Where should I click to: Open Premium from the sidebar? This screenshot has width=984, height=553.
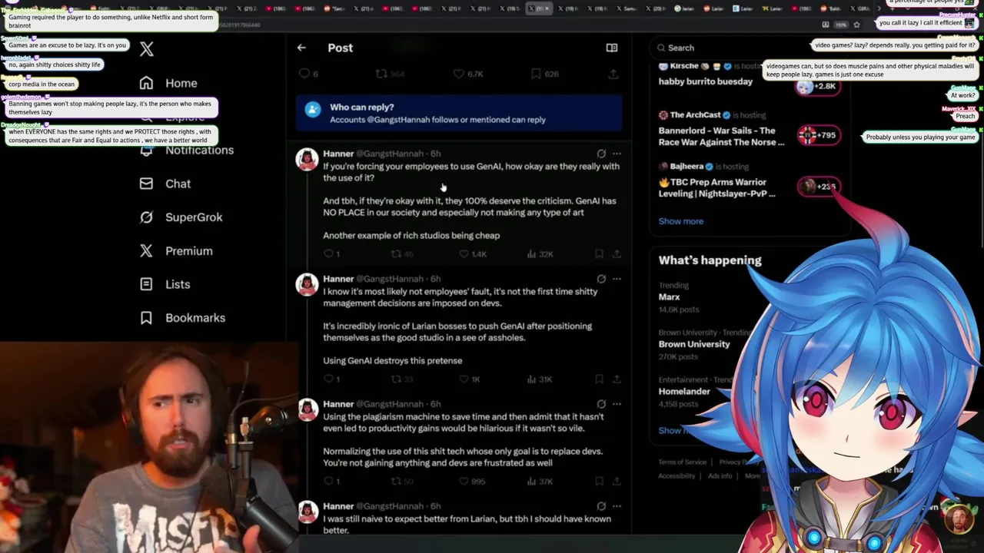point(175,251)
